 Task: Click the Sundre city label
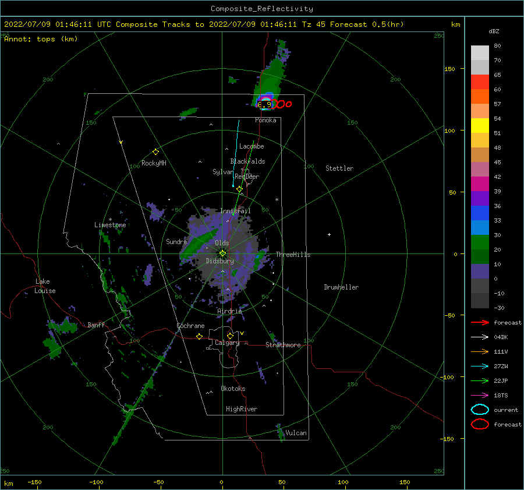click(176, 241)
